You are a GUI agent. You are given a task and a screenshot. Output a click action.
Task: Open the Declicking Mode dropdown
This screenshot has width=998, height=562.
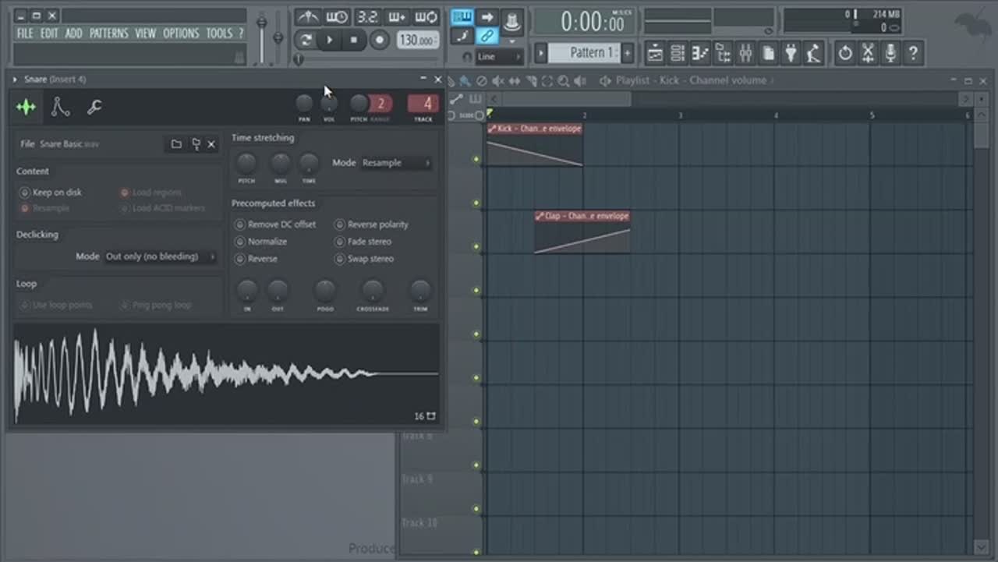[160, 256]
